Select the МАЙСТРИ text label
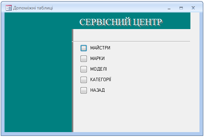Screen dimensions: 204x137 (100, 48)
